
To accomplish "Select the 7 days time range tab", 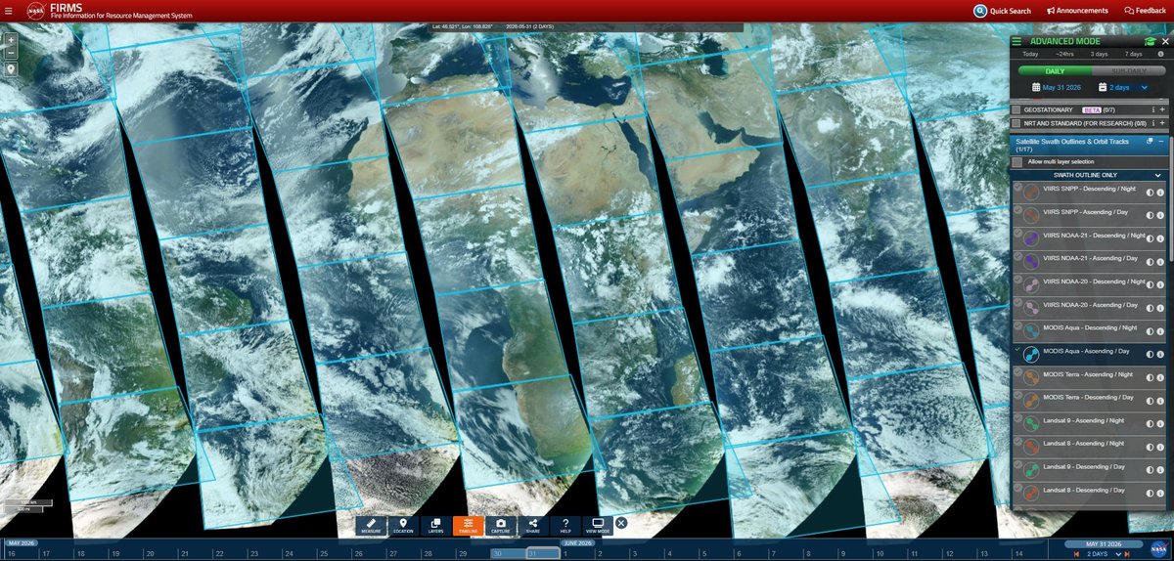I will pos(1133,54).
